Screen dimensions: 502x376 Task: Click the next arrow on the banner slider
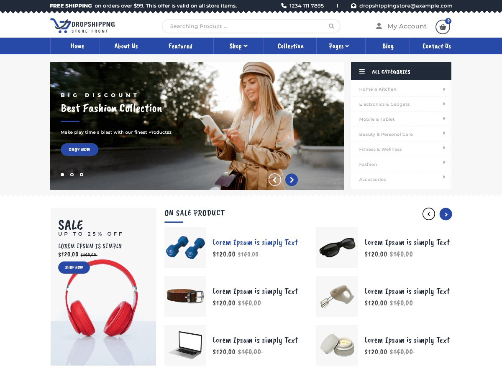[x=291, y=180]
